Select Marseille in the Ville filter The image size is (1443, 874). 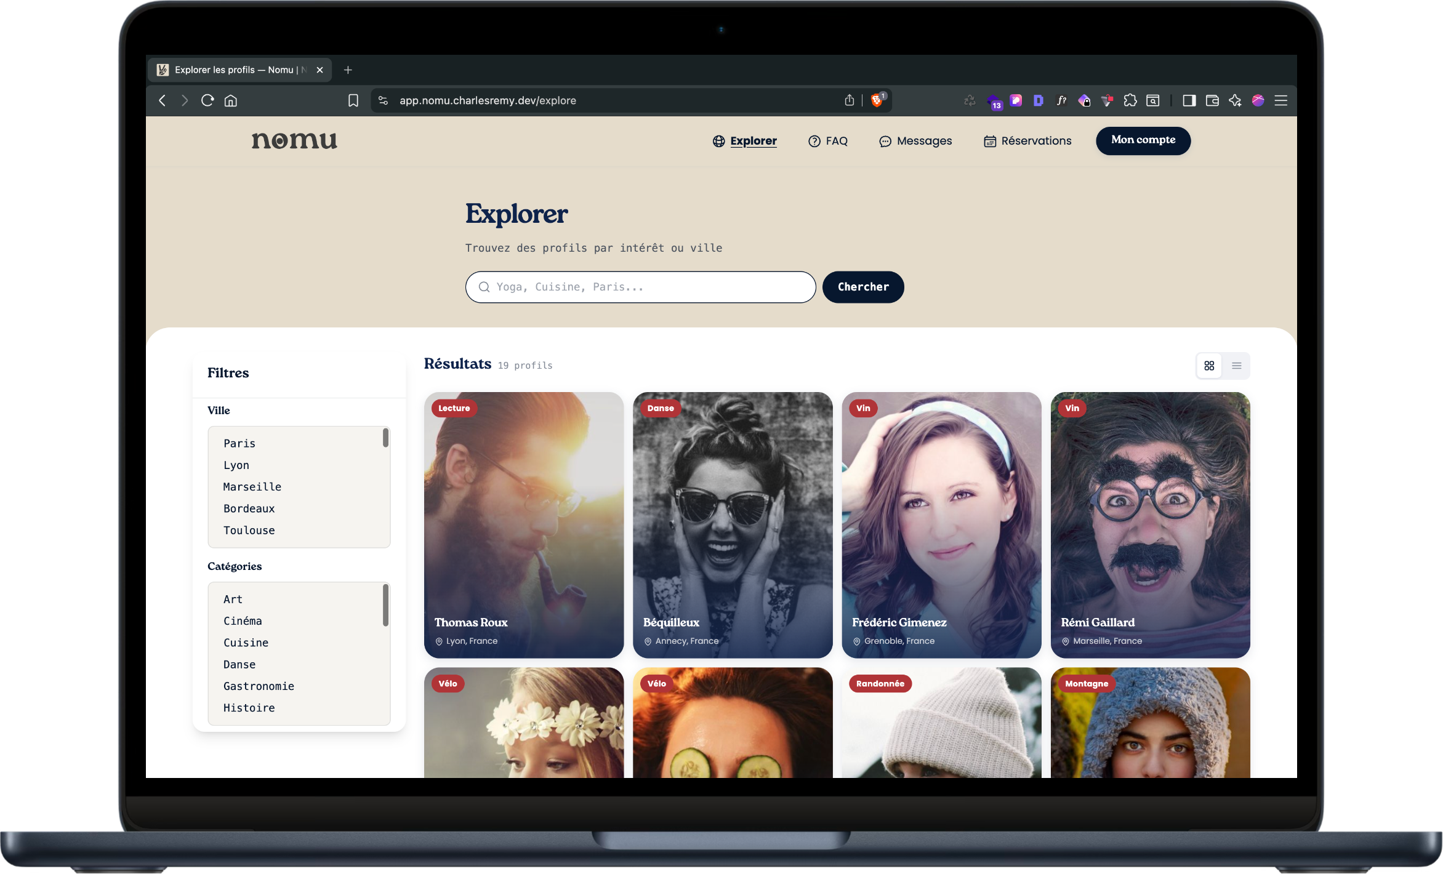point(252,487)
